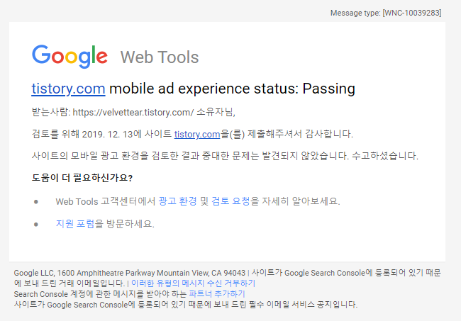The height and width of the screenshot is (321, 461).
Task: Click the 도움이 더 필요하신가요? heading
Action: tap(82, 178)
